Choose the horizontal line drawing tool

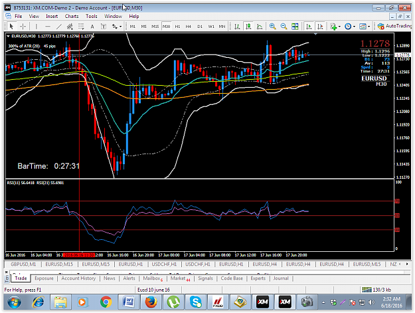click(x=48, y=26)
